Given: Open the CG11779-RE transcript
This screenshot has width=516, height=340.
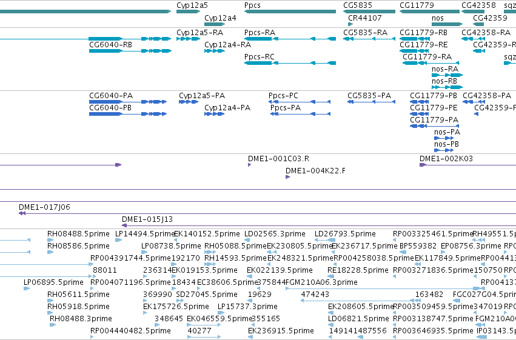Looking at the screenshot, I should pyautogui.click(x=415, y=51).
